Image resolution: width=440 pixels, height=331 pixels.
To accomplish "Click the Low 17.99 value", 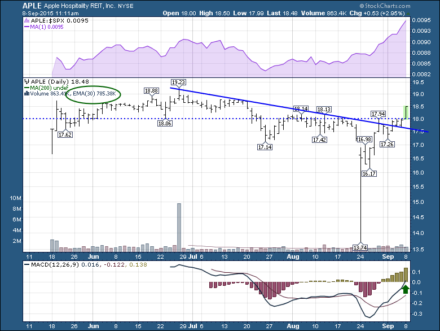I will tap(248, 13).
